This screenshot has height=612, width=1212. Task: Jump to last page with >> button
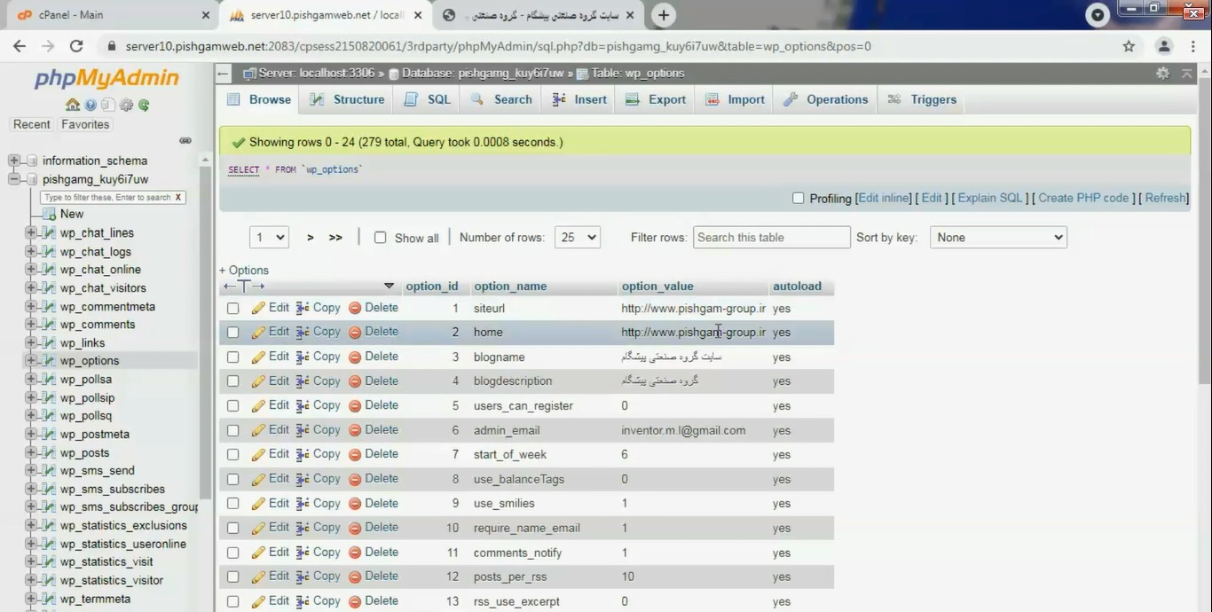pos(335,238)
